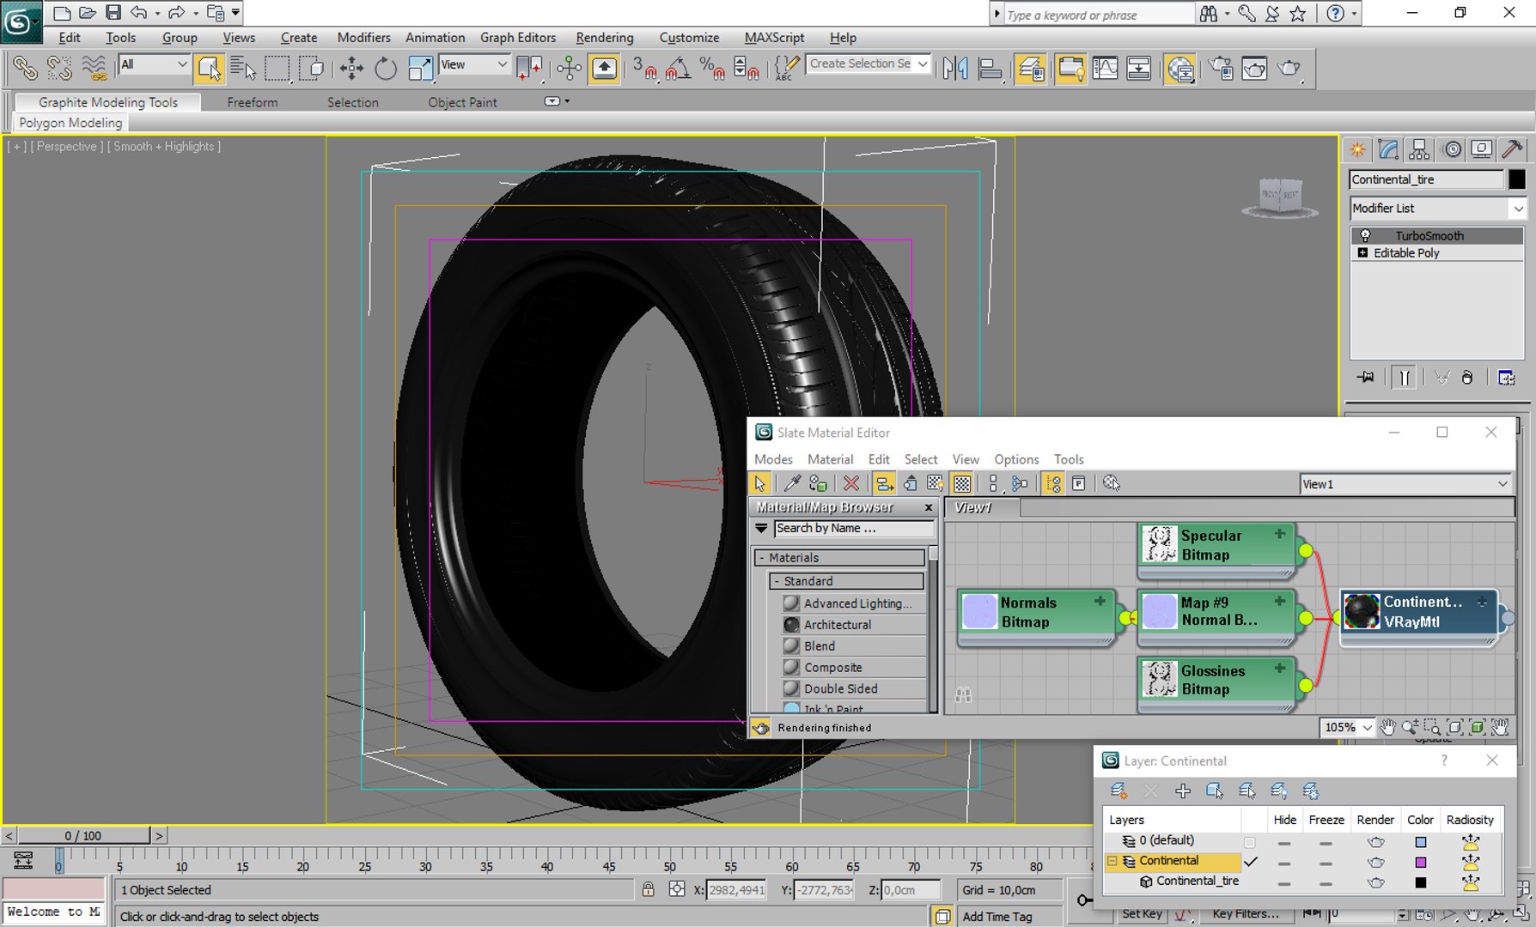Image resolution: width=1536 pixels, height=927 pixels.
Task: Click the Render Production teapot icon
Action: point(1289,68)
